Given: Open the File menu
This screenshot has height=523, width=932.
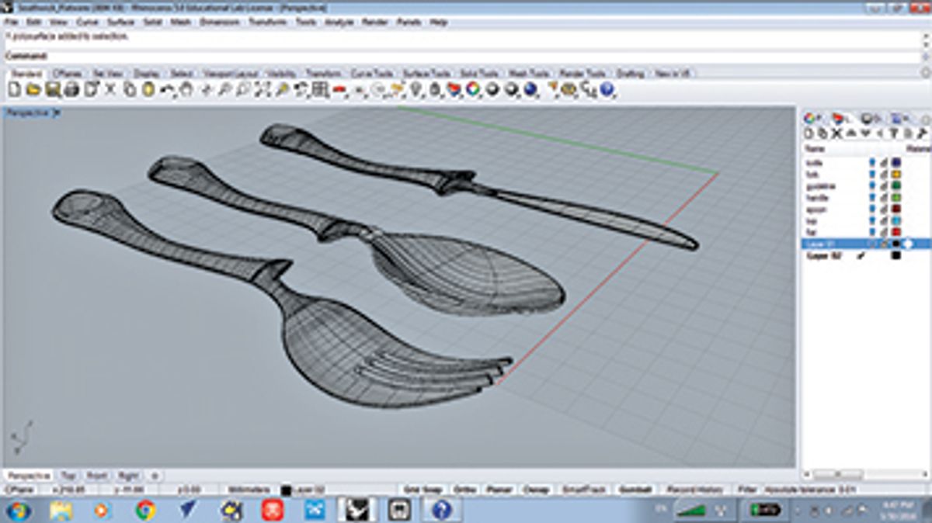Looking at the screenshot, I should (x=12, y=23).
